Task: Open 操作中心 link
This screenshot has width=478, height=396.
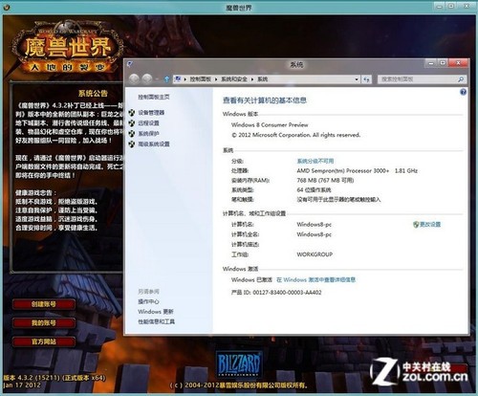Action: click(148, 301)
